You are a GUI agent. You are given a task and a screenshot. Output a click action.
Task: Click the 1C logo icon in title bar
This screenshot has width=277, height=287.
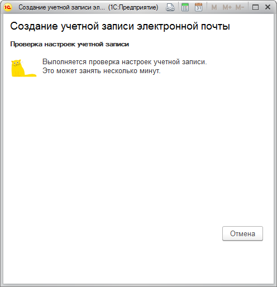(8, 7)
